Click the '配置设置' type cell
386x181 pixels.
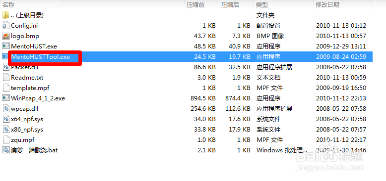[x=268, y=26]
